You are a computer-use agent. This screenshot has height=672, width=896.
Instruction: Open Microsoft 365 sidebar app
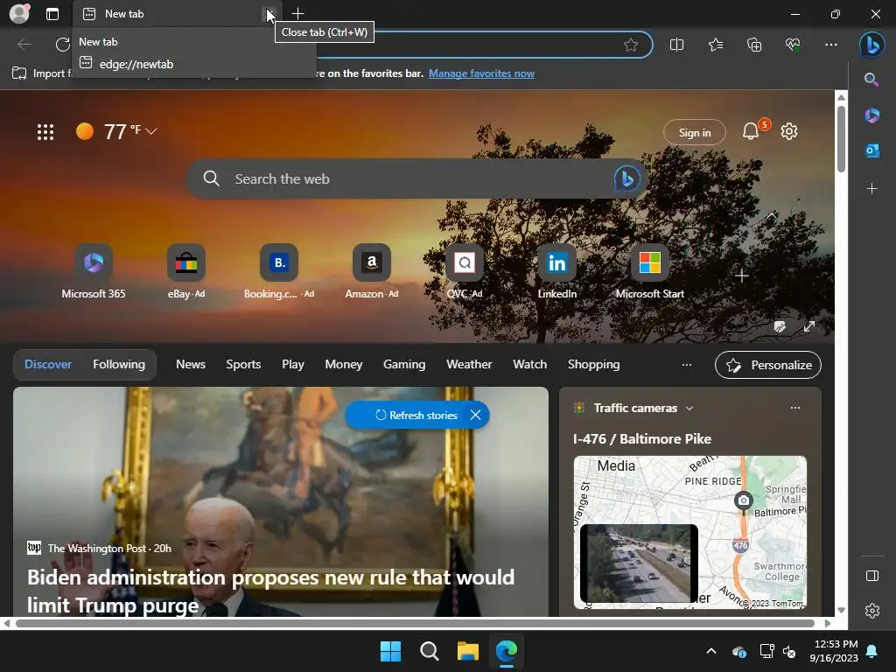(x=871, y=115)
